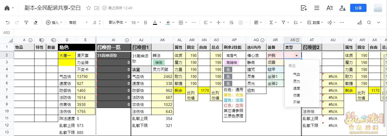Viewport: 387px width, 136px height.
Task: Toggle text wrapping icon
Action: [231, 22]
